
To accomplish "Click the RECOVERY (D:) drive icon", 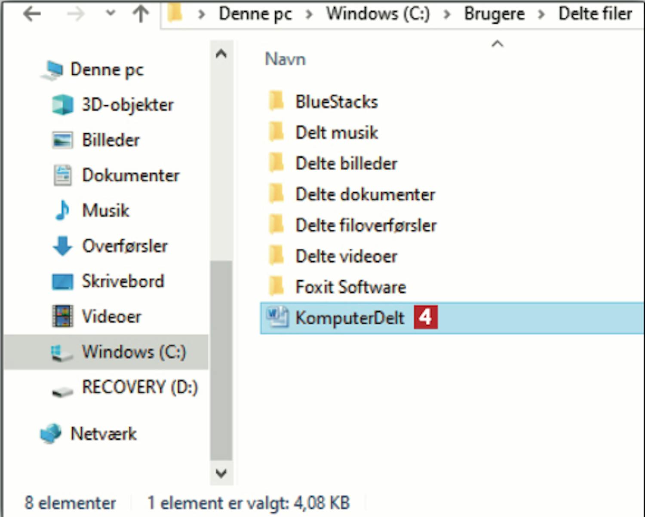I will 62,392.
